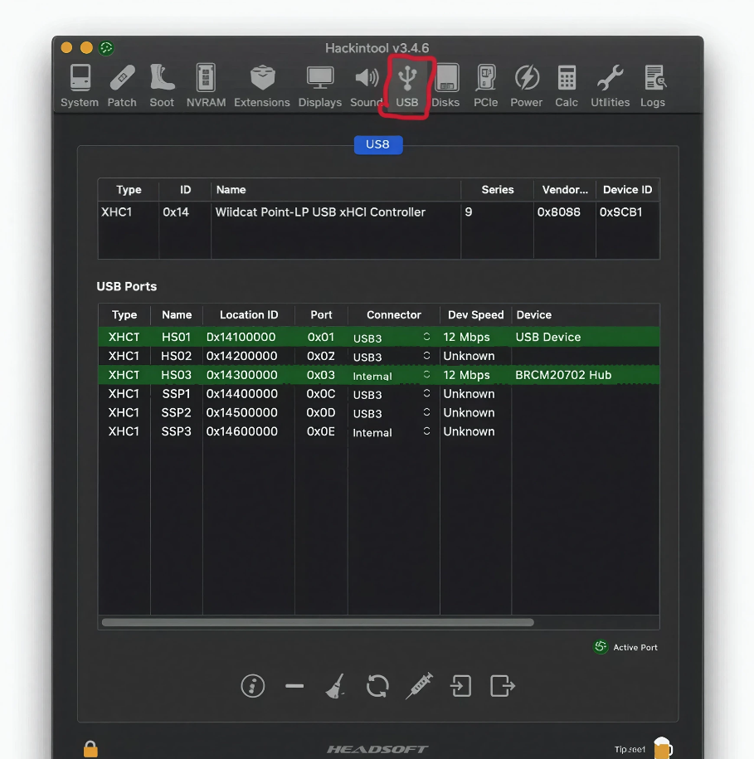Click the Port column header
The width and height of the screenshot is (754, 759).
(x=321, y=314)
